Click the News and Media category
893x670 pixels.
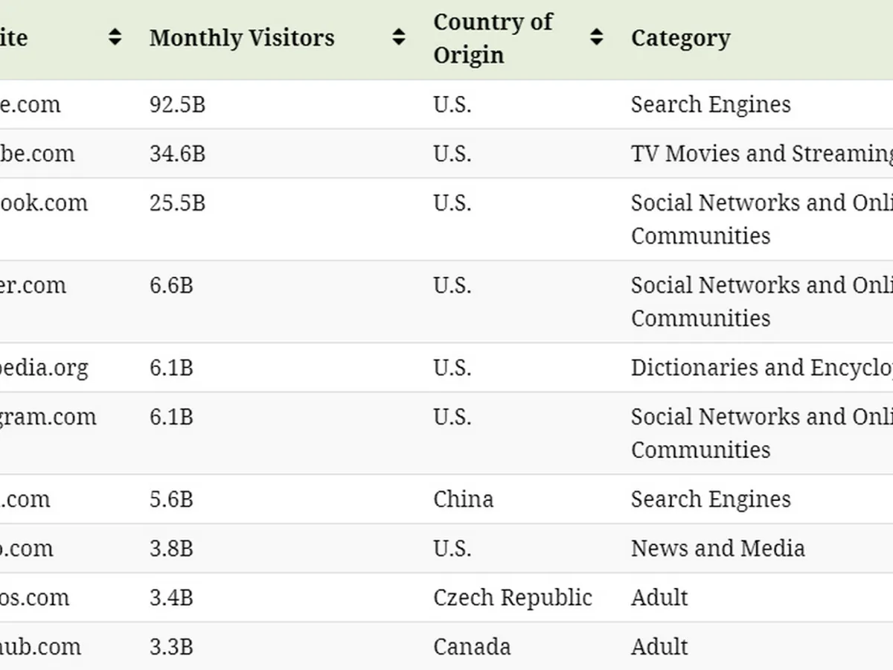point(717,548)
